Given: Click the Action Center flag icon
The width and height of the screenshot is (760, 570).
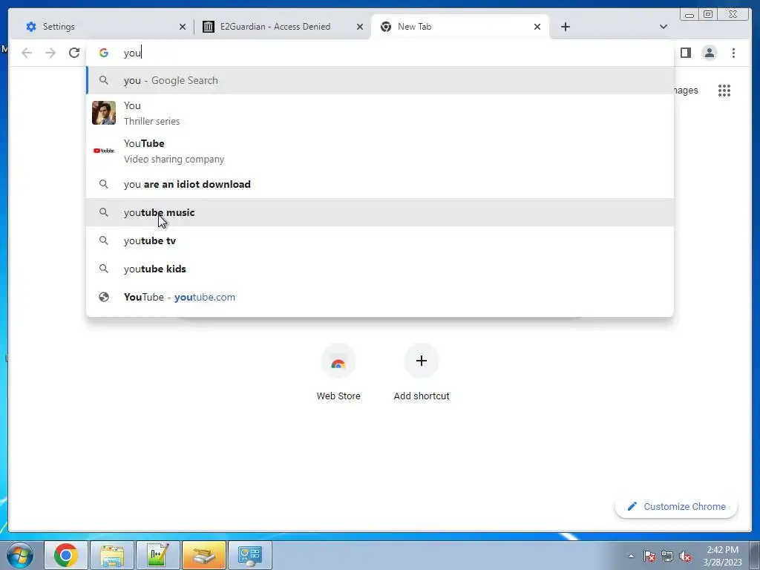Looking at the screenshot, I should tap(649, 556).
